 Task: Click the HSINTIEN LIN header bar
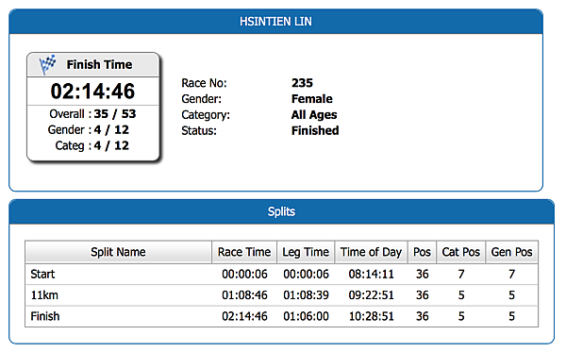pos(275,22)
